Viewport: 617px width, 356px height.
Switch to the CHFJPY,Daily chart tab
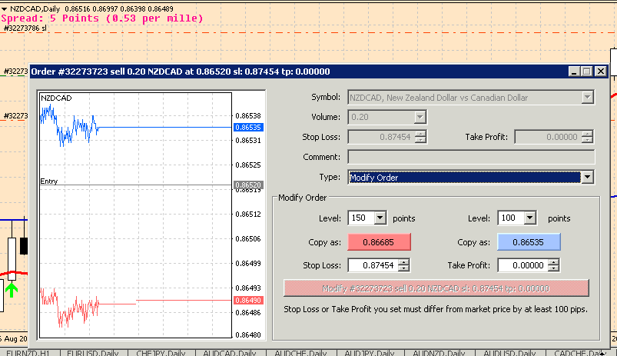coord(161,353)
